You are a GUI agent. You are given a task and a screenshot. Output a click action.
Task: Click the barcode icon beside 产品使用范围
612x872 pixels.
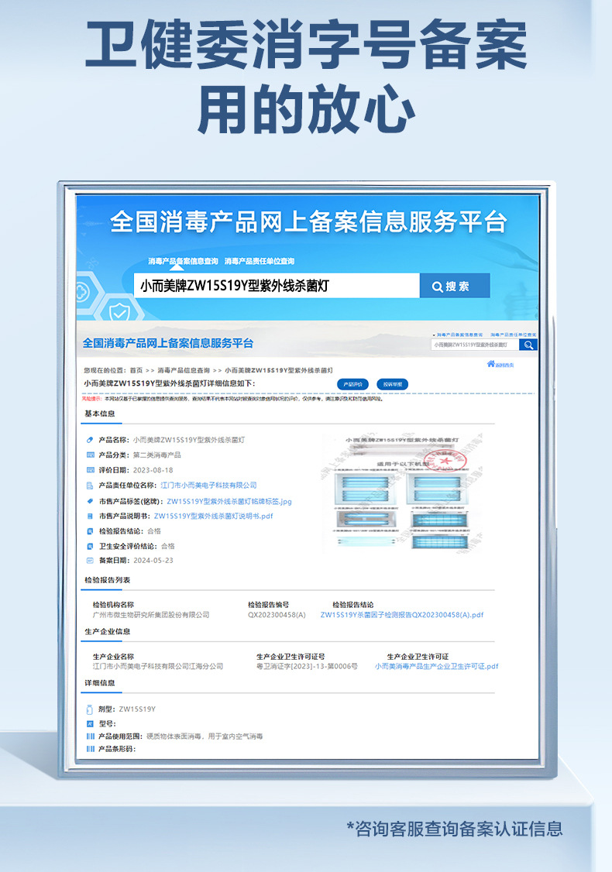point(90,736)
